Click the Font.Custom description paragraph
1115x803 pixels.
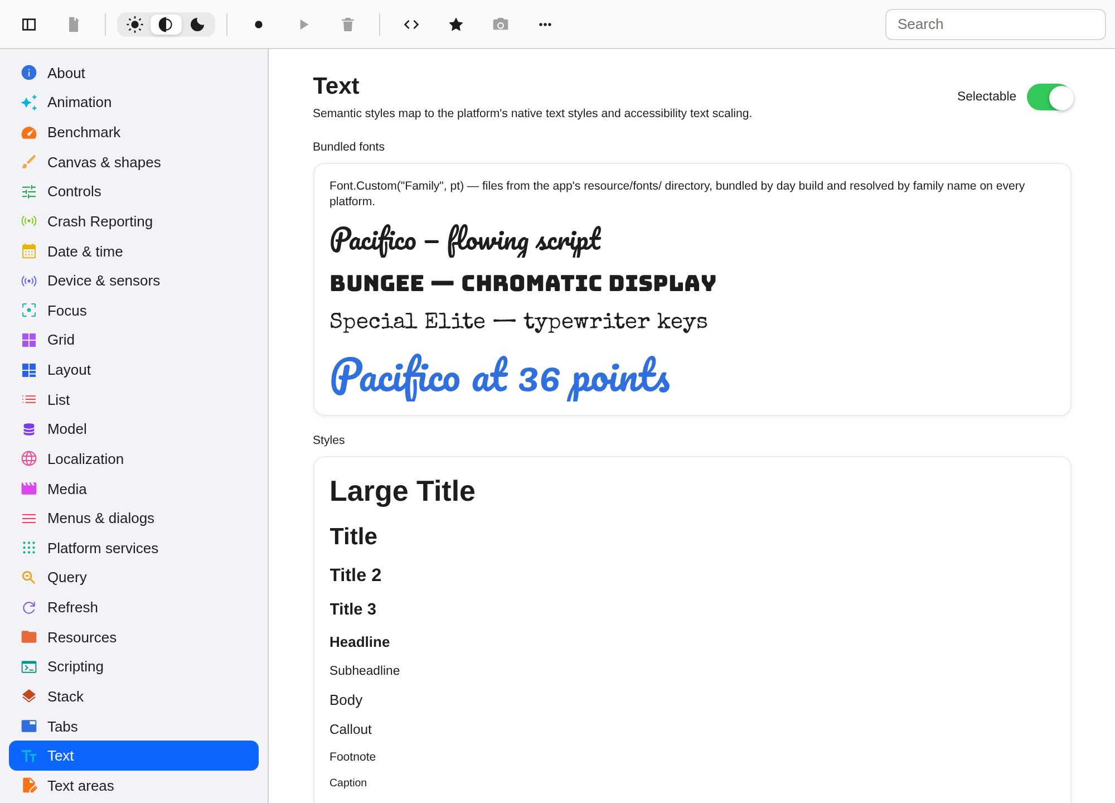coord(677,194)
